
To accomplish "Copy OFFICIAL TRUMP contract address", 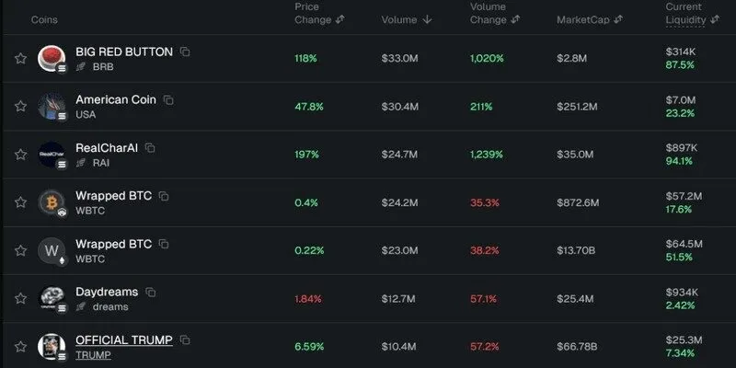I will pyautogui.click(x=185, y=339).
